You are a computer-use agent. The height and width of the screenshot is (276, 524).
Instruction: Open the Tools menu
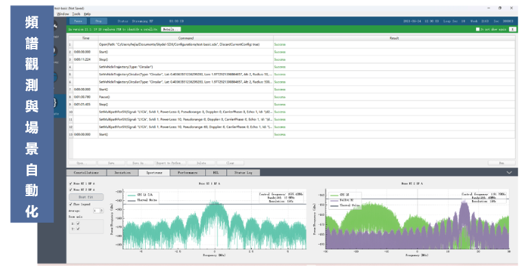(x=76, y=13)
